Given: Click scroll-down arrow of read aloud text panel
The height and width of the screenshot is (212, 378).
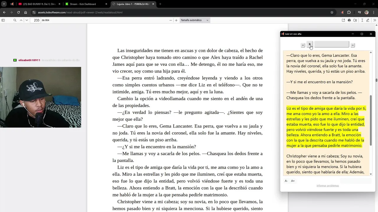Looking at the screenshot, I should pos(371,174).
